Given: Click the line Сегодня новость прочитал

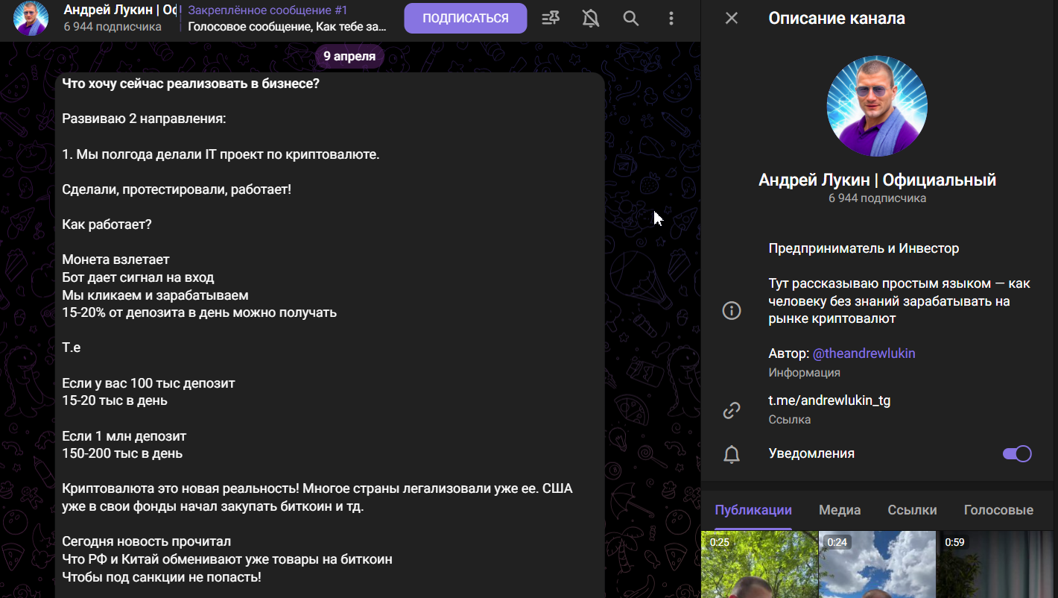Looking at the screenshot, I should [147, 541].
